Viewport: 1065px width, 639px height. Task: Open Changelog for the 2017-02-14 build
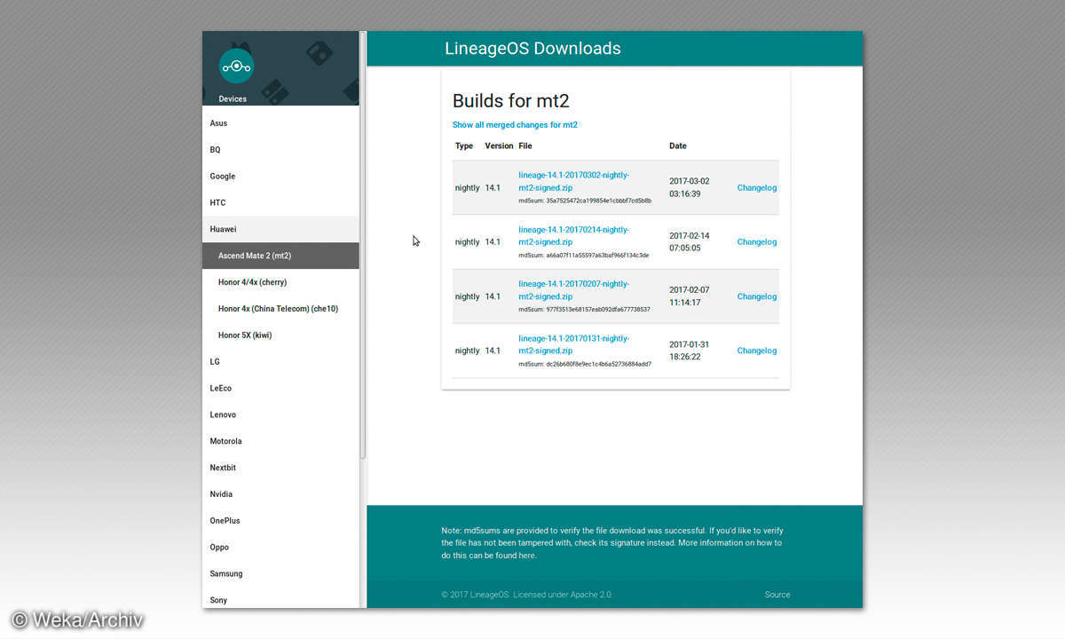757,242
